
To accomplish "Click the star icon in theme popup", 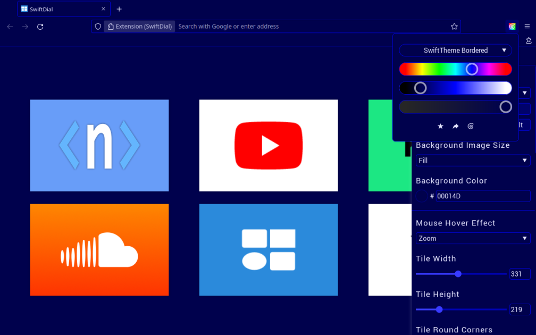I will tap(440, 126).
